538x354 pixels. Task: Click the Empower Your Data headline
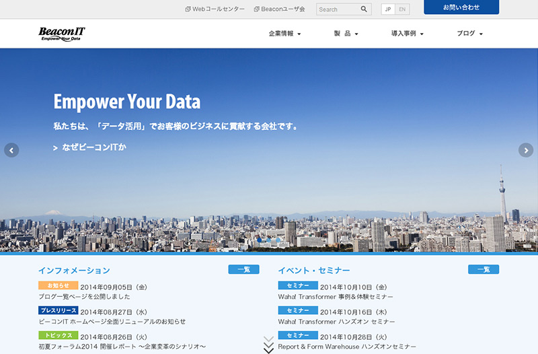[127, 102]
